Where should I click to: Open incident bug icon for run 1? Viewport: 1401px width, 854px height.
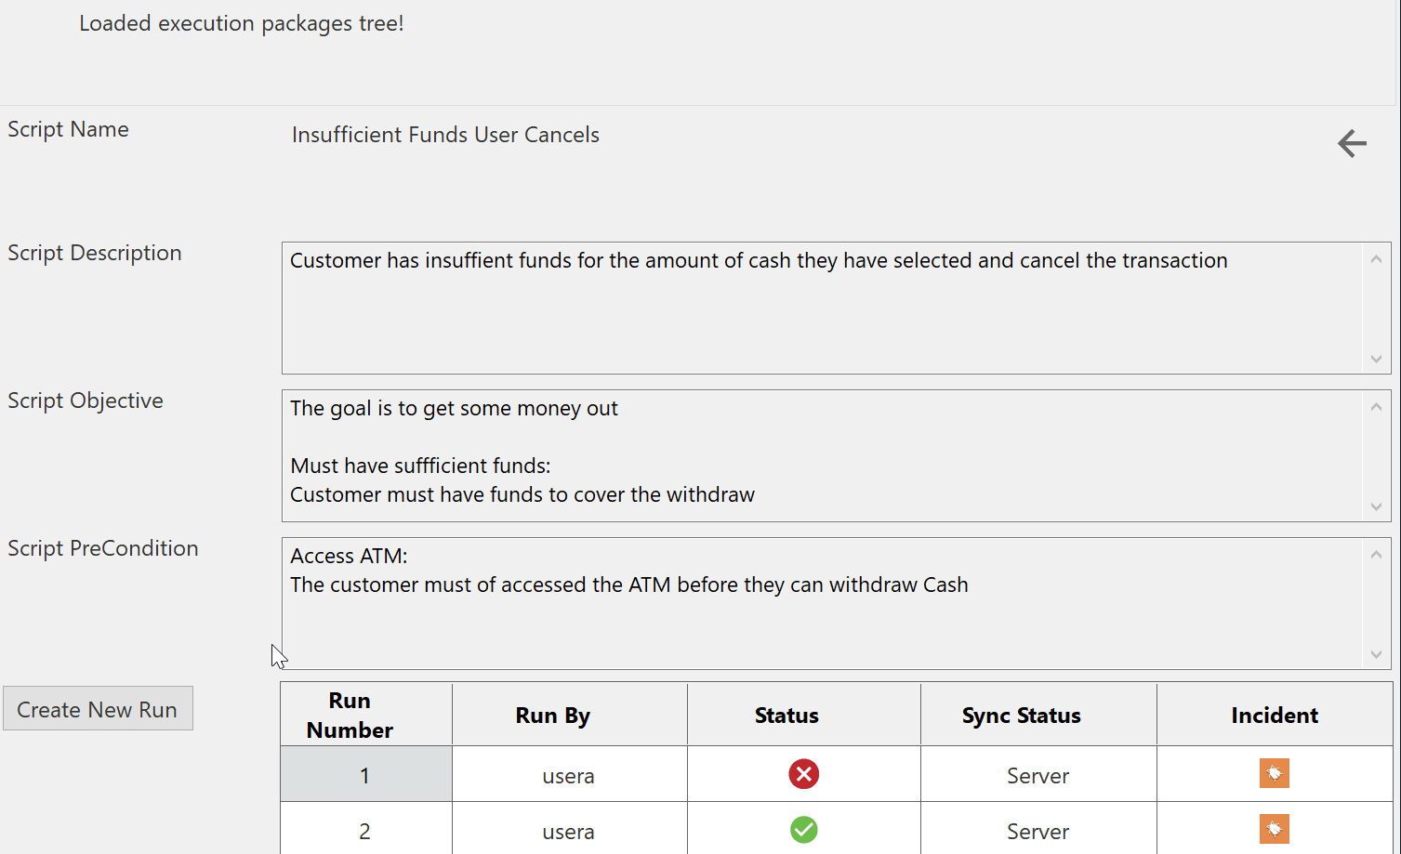(1274, 773)
